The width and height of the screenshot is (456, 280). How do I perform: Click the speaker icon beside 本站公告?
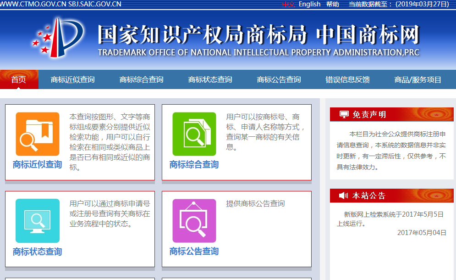coord(344,196)
